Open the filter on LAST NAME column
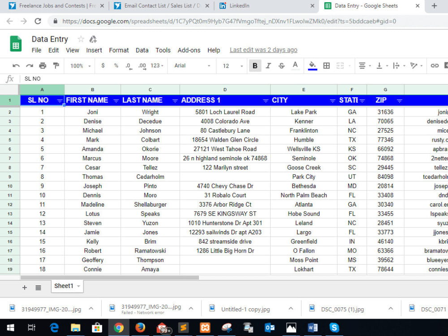 (175, 101)
